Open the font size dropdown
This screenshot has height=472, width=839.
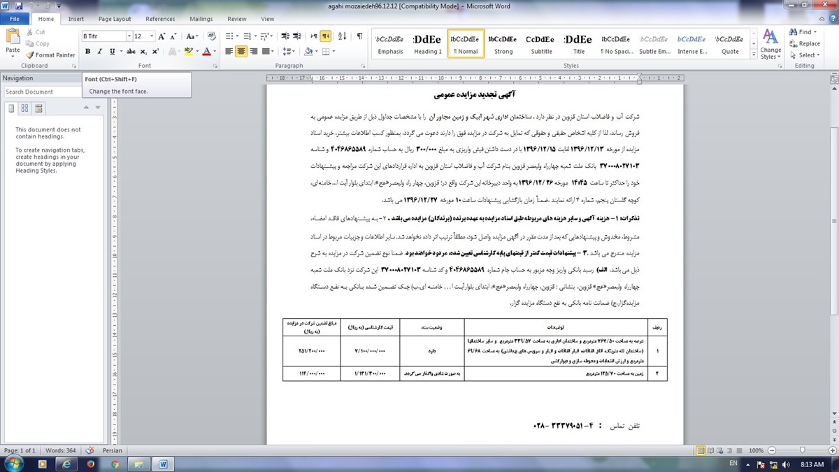[x=150, y=36]
